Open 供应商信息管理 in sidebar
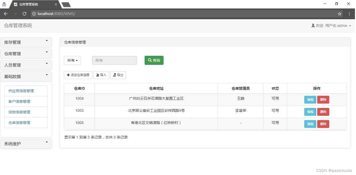 tap(26, 91)
